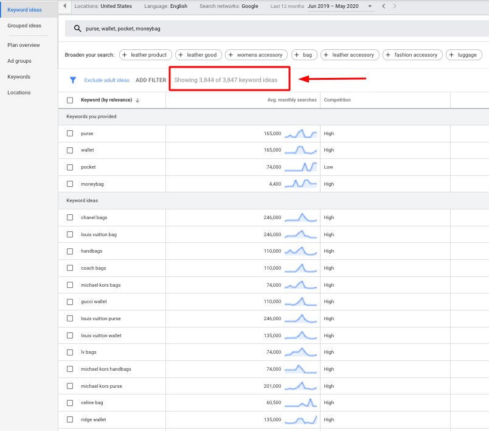This screenshot has height=431, width=489.
Task: Click the sidebar collapse arrow near Locations
Action: 65,5
